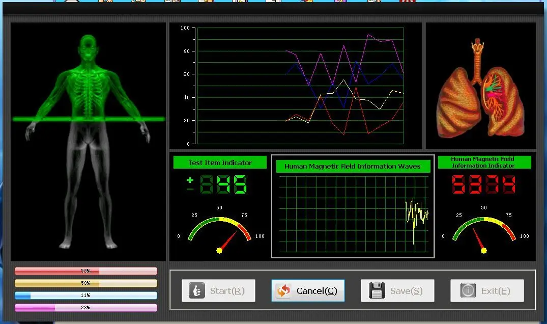Click the "Test Item Indicator" label
The image size is (547, 324).
(220, 163)
